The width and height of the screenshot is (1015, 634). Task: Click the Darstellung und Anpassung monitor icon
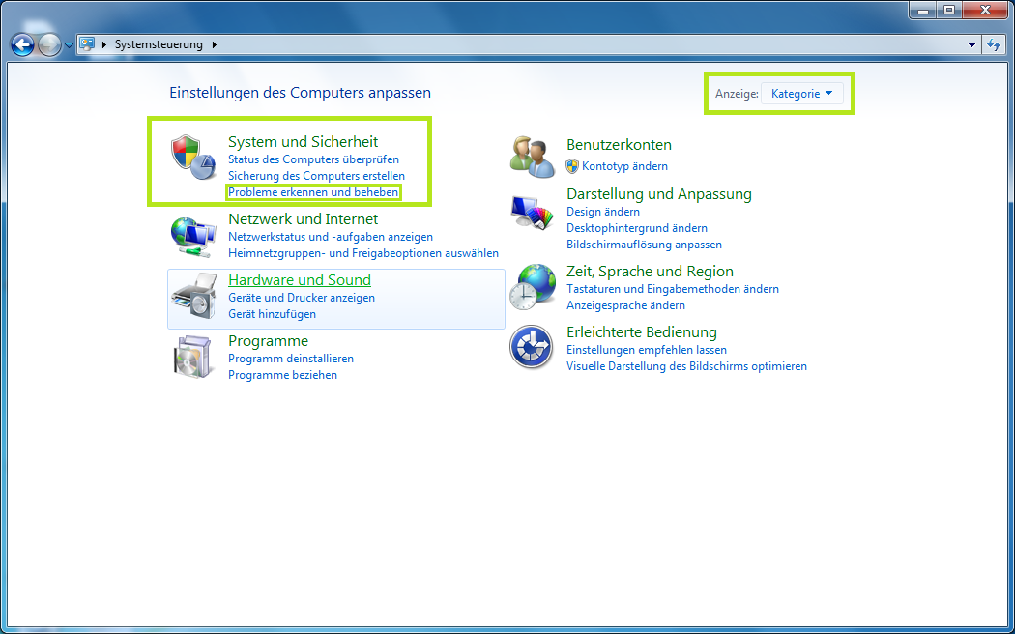click(532, 213)
